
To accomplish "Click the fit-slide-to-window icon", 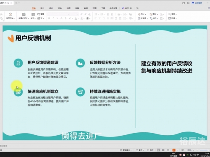I will coord(183,150).
